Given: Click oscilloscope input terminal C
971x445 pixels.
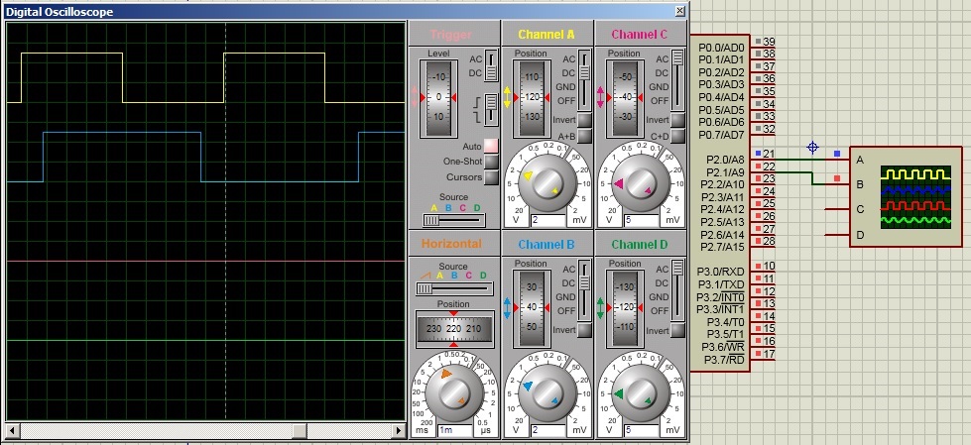Looking at the screenshot, I should click(x=837, y=209).
